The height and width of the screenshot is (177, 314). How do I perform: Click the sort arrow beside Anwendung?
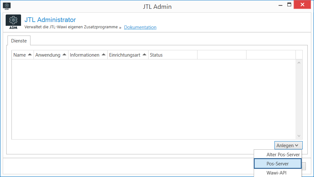pyautogui.click(x=64, y=55)
